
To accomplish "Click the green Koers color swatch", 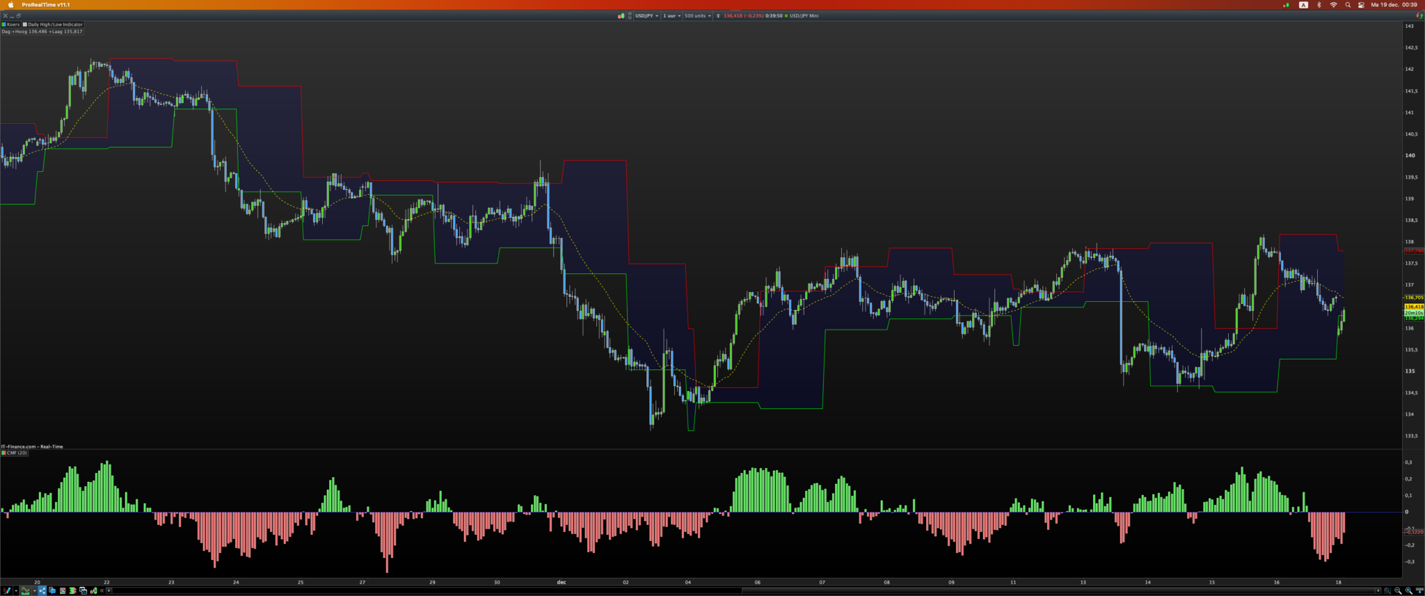I will pyautogui.click(x=3, y=24).
